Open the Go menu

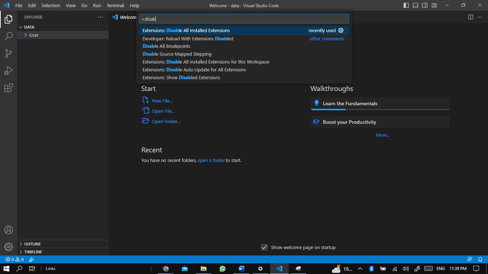tap(84, 5)
